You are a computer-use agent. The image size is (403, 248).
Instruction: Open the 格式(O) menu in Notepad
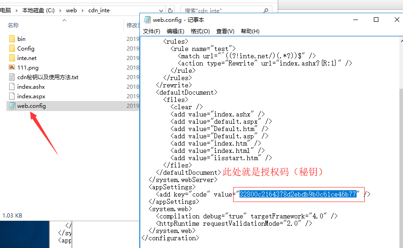tap(200, 31)
